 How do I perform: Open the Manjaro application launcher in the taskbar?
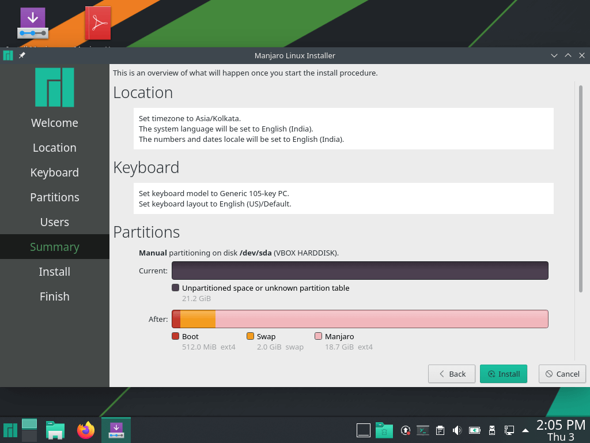click(x=10, y=430)
